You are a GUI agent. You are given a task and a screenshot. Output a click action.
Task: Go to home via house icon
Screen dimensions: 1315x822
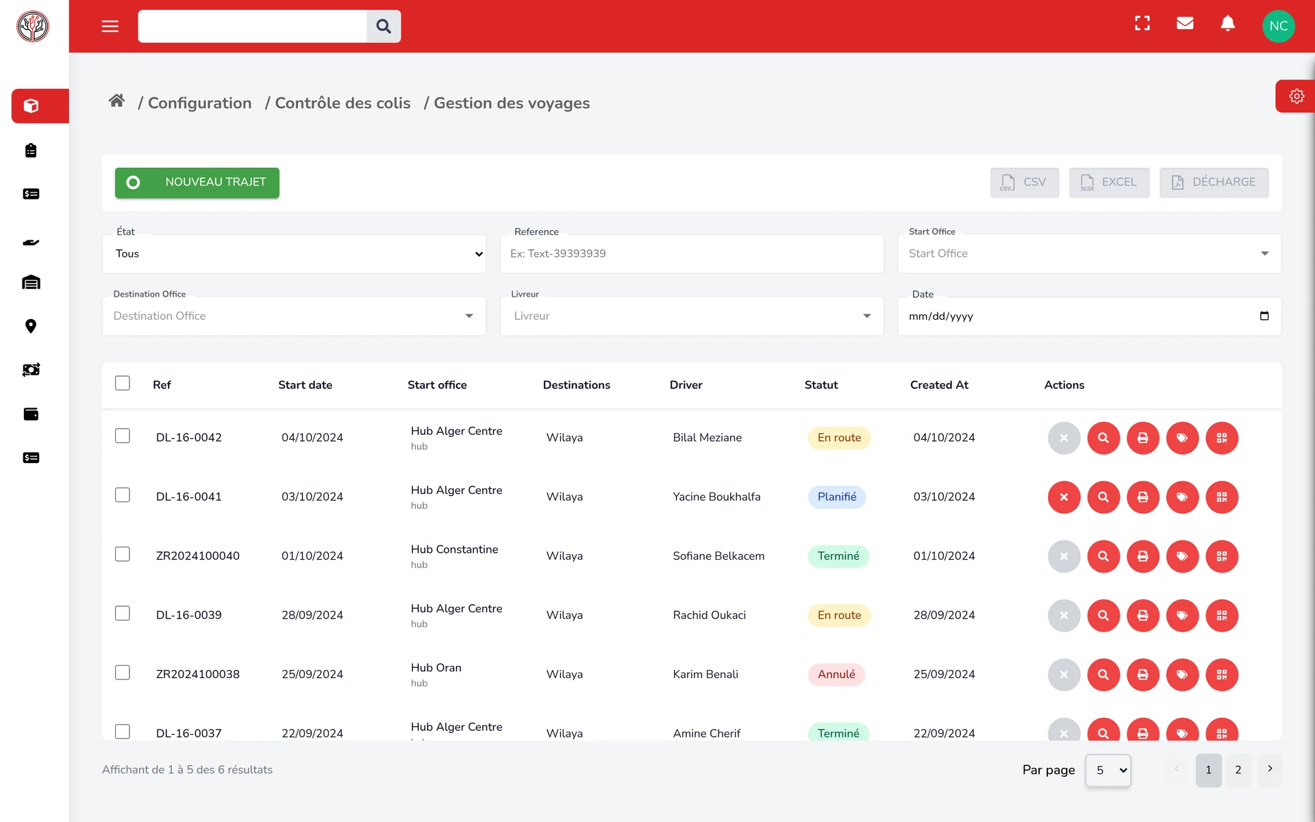point(116,101)
